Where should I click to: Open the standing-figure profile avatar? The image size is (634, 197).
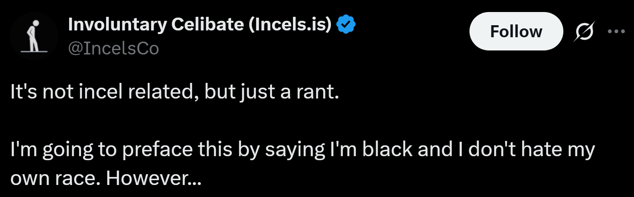coord(34,36)
